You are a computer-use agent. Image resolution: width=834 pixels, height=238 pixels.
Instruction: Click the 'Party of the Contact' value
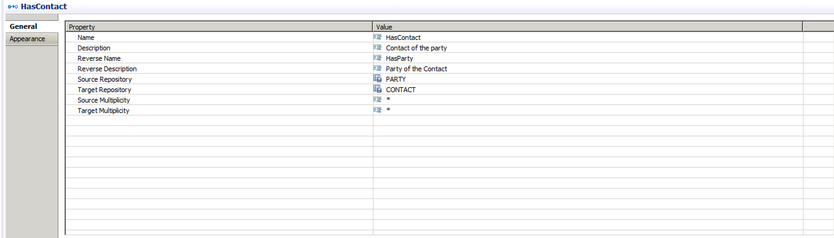click(416, 69)
